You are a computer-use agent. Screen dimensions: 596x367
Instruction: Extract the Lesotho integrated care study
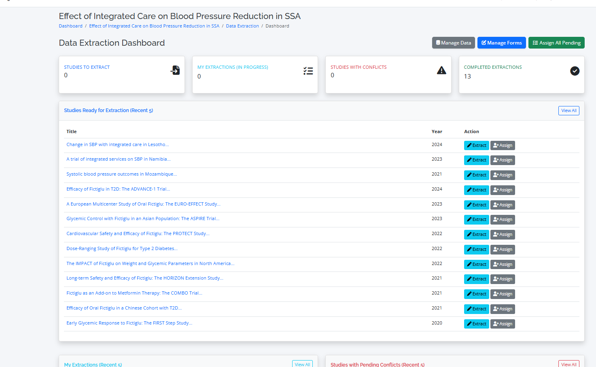coord(476,146)
